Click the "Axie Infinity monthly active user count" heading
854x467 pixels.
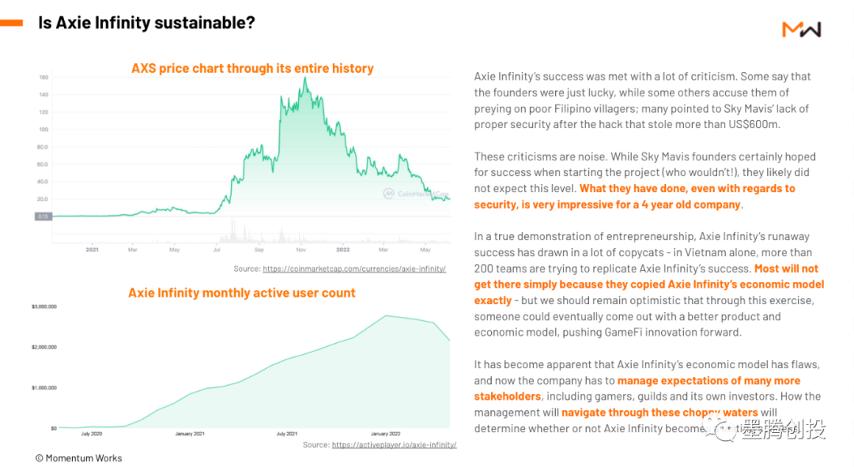tap(242, 292)
